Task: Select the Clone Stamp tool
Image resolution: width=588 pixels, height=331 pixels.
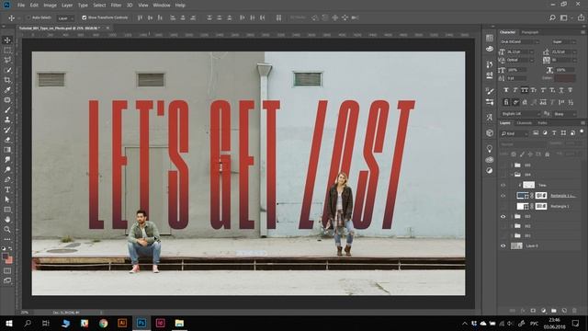Action: pyautogui.click(x=7, y=120)
